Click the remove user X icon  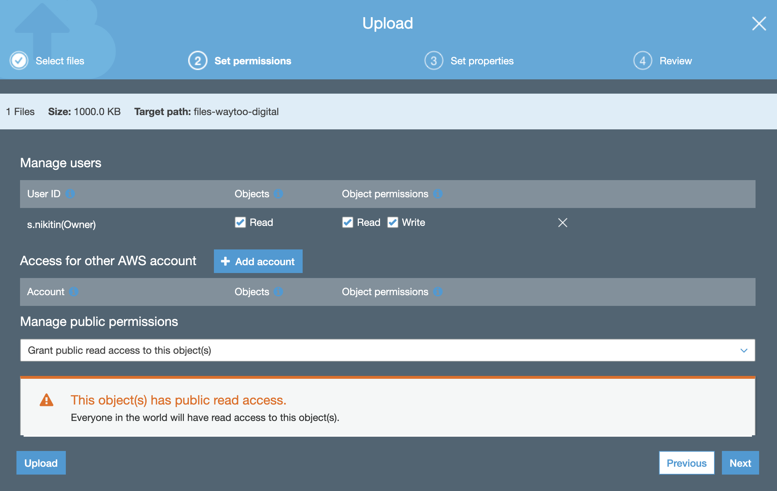point(562,222)
